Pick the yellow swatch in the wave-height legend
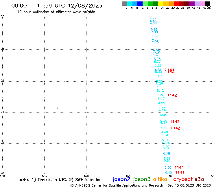Image resolution: width=214 pixels, height=188 pixels. [161, 3]
